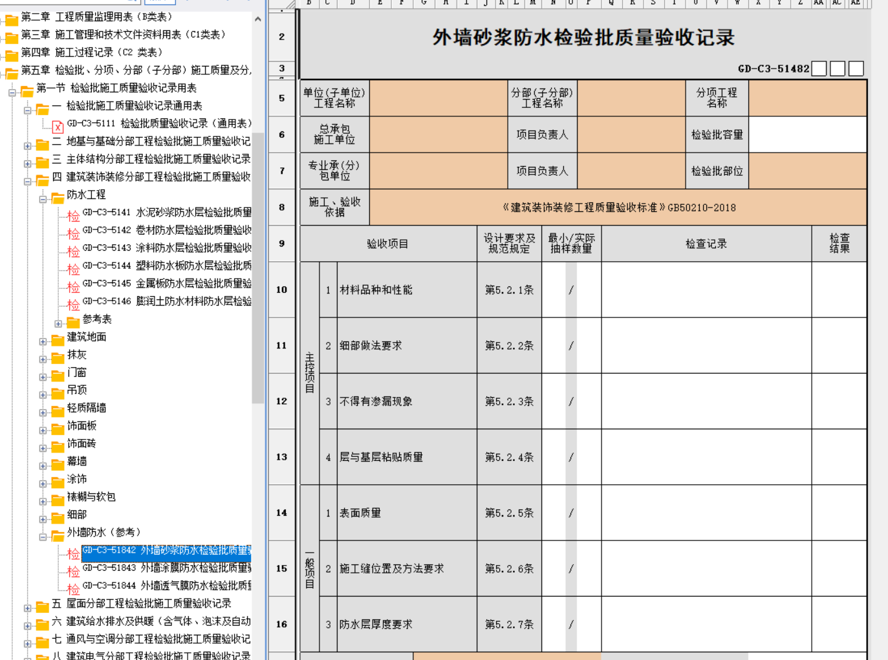
Task: Check the first box after GD-C3-51482
Action: coord(819,69)
